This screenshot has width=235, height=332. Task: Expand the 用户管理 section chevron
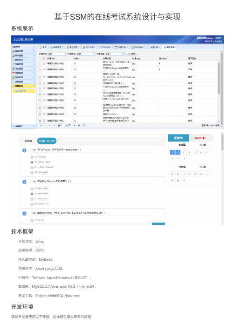34,55
